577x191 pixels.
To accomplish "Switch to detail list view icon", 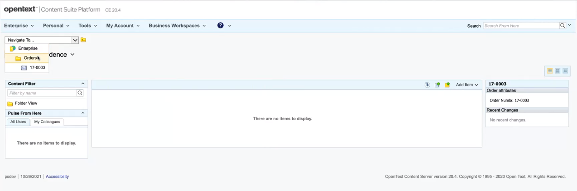I will click(550, 71).
